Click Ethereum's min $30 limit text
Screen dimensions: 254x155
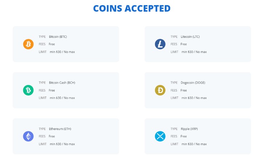point(62,144)
